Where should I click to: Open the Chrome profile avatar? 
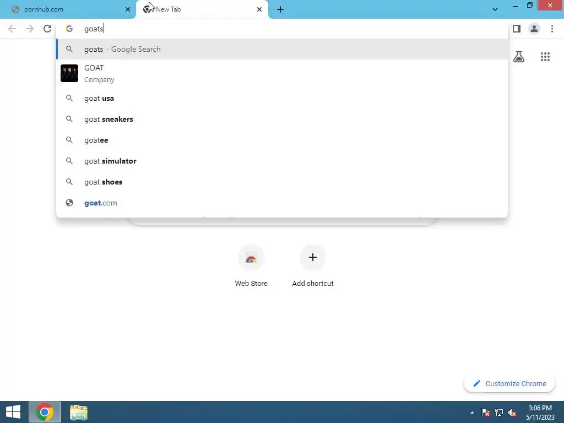point(534,29)
